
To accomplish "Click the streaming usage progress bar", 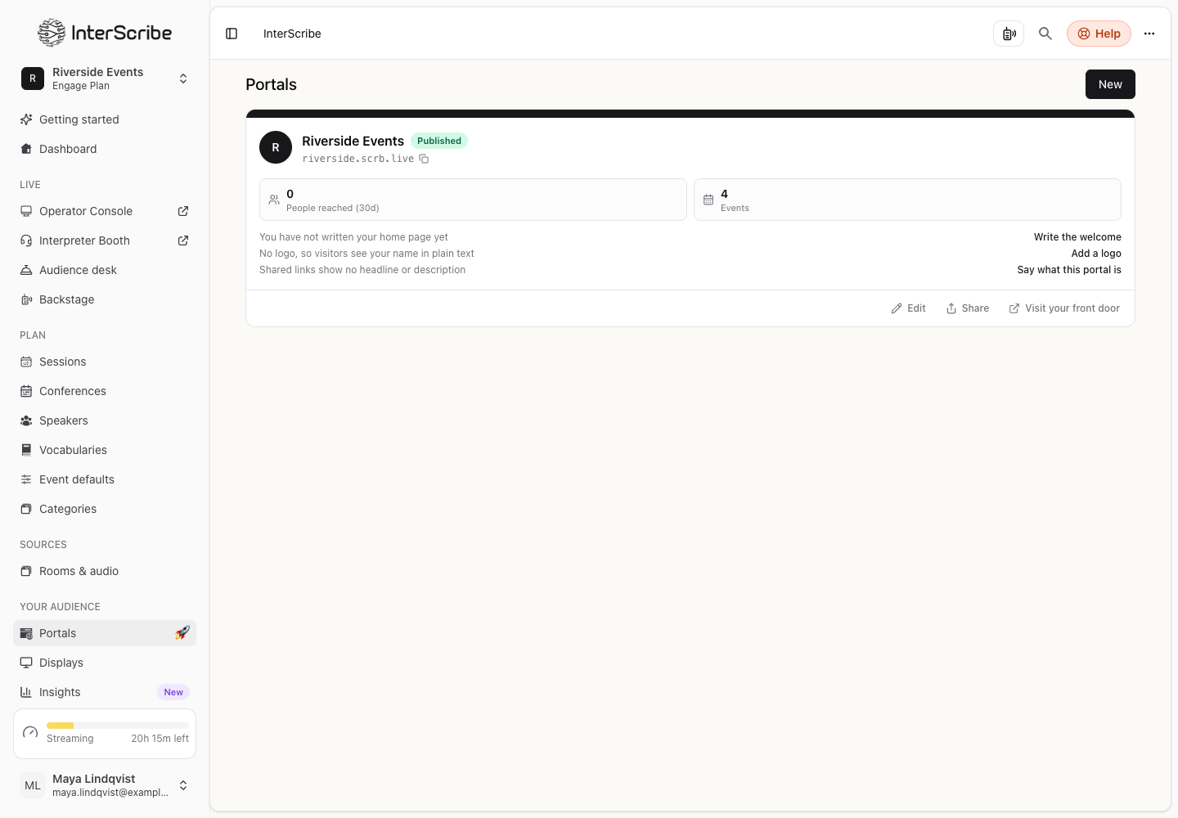I will tap(117, 726).
